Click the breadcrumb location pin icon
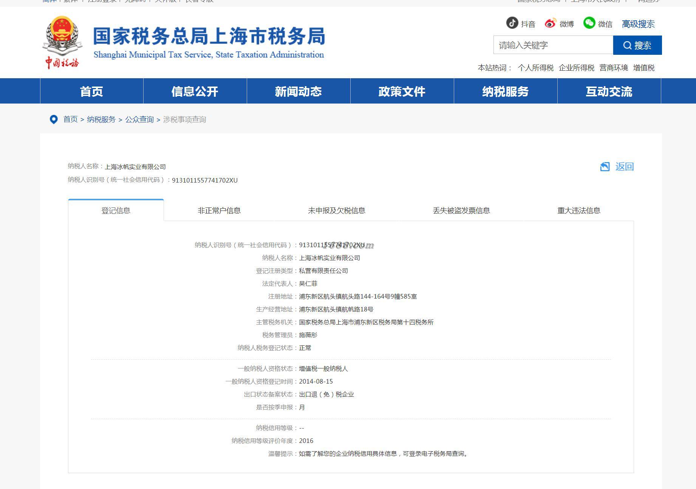 click(x=54, y=119)
